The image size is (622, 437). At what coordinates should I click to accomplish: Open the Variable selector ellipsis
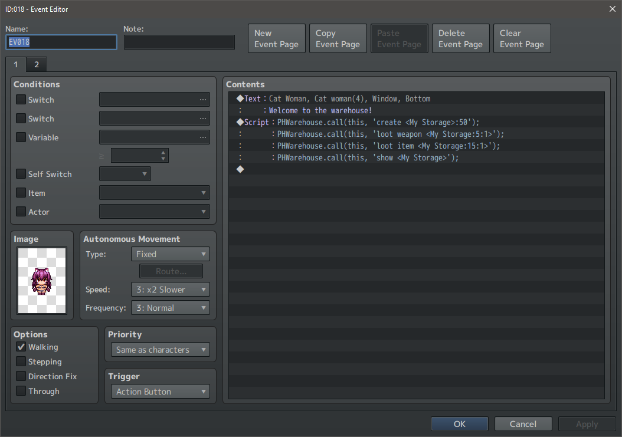pos(202,137)
